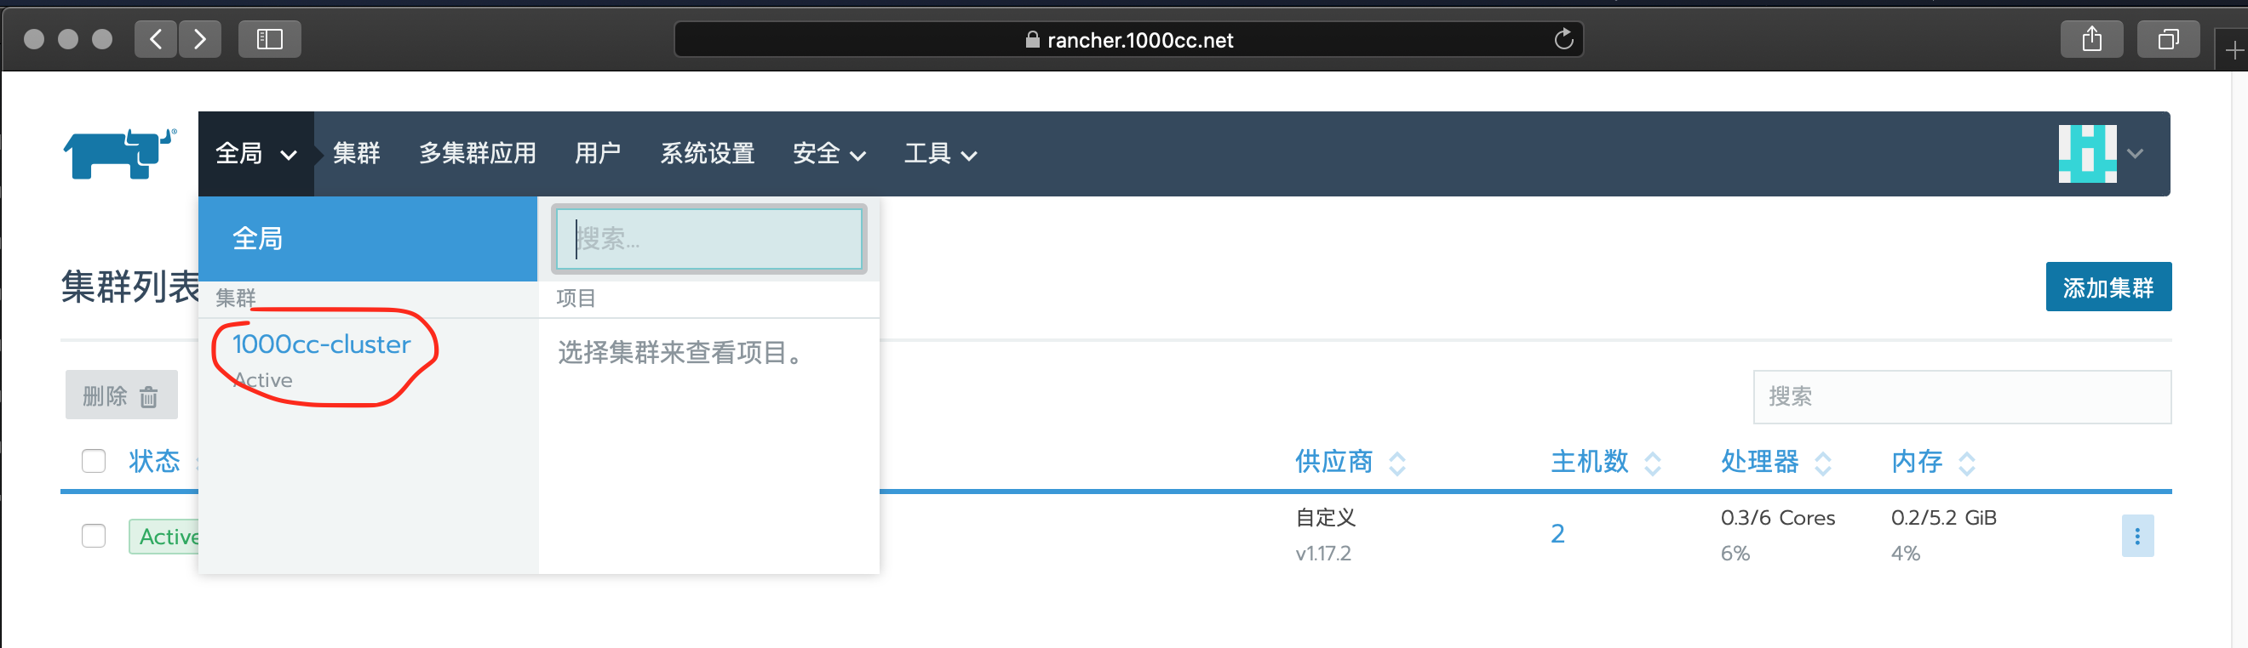Click 自定义 provider cell

(x=1325, y=517)
